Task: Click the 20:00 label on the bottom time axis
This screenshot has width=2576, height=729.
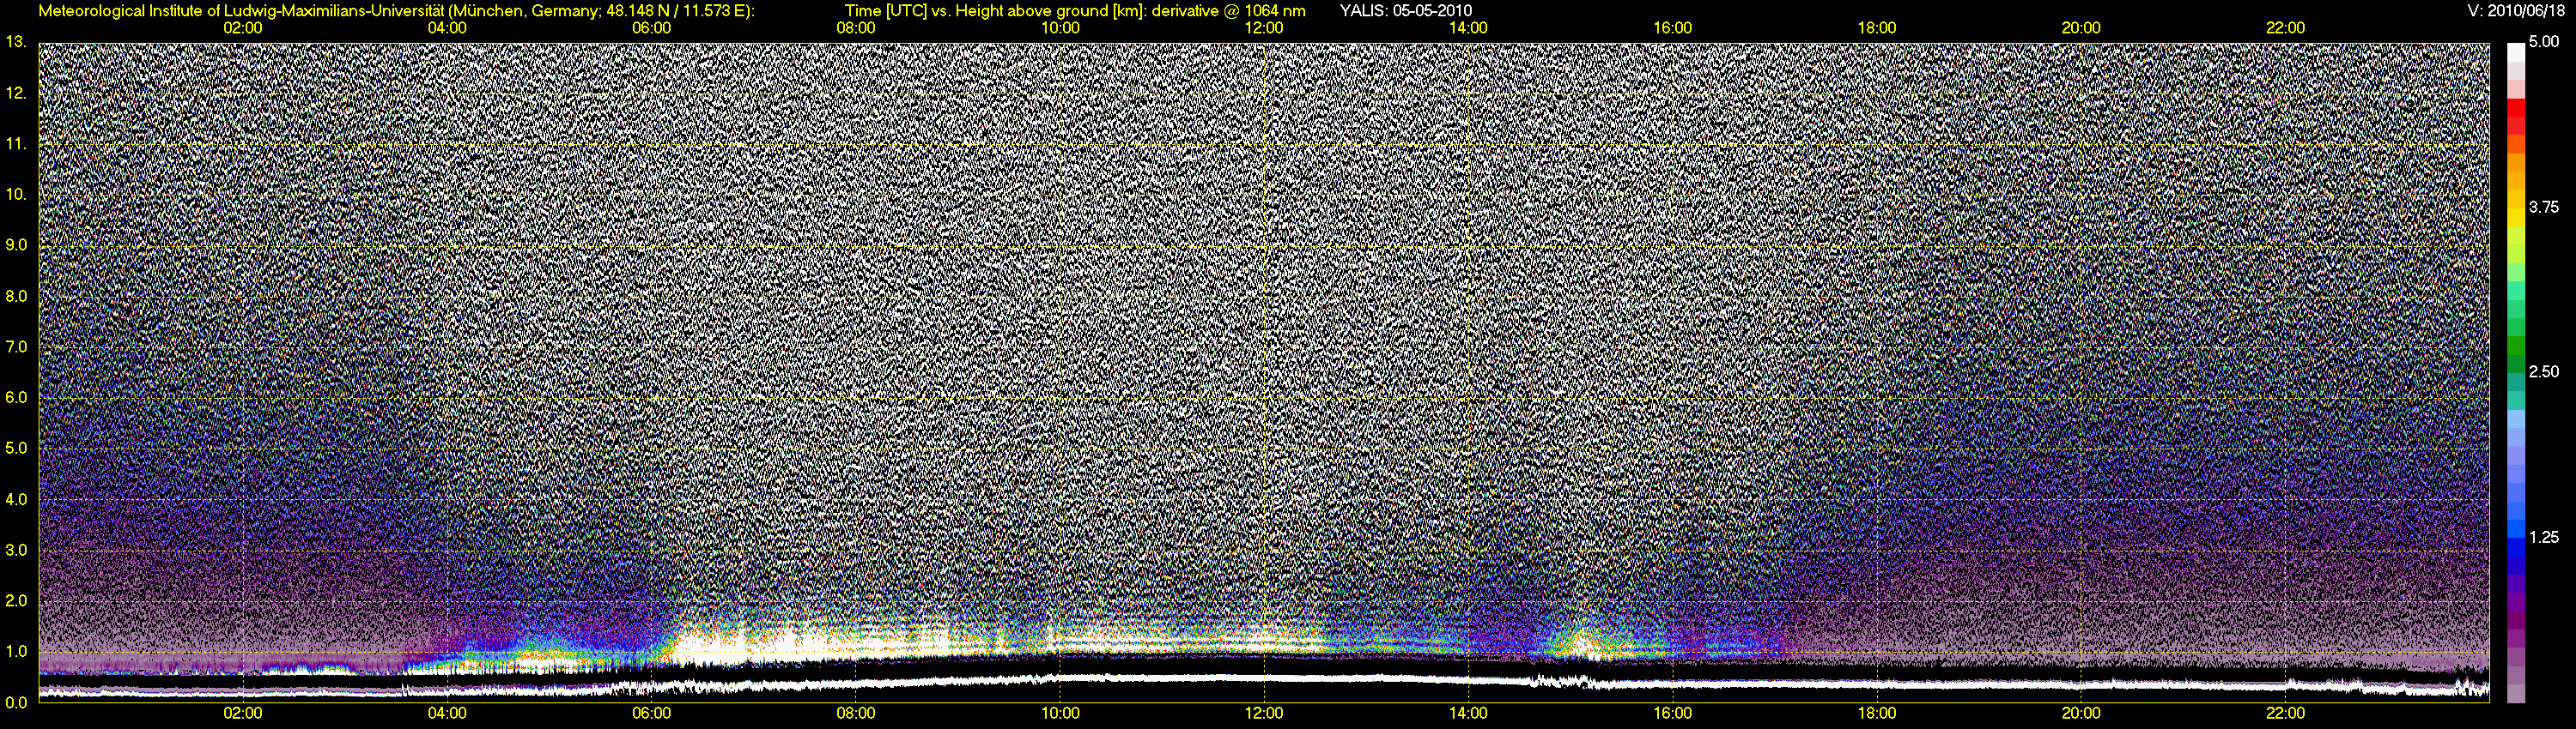Action: coord(2081,713)
